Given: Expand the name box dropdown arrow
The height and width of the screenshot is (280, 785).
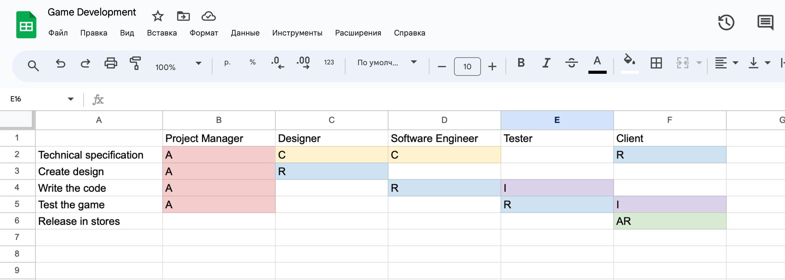Looking at the screenshot, I should click(x=70, y=99).
